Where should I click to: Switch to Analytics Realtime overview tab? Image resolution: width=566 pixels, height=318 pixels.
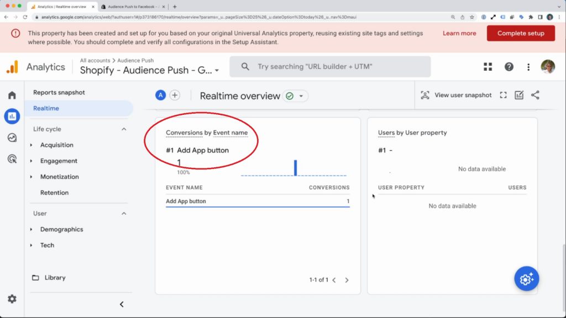coord(61,7)
